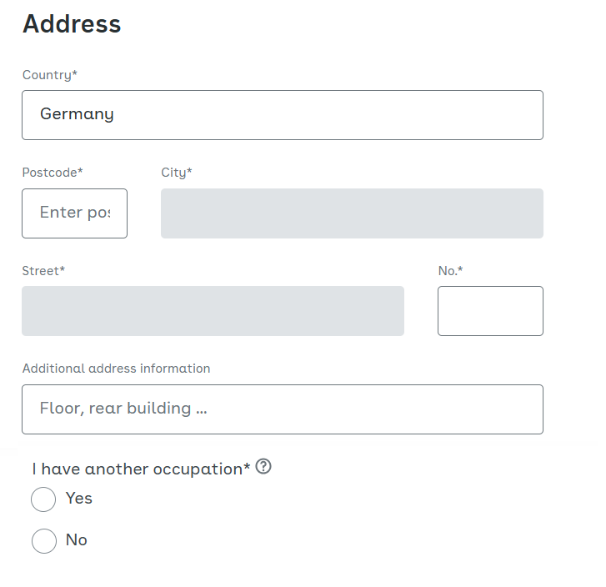Viewport: 606px width, 587px height.
Task: Select the No radio button
Action: [x=44, y=541]
